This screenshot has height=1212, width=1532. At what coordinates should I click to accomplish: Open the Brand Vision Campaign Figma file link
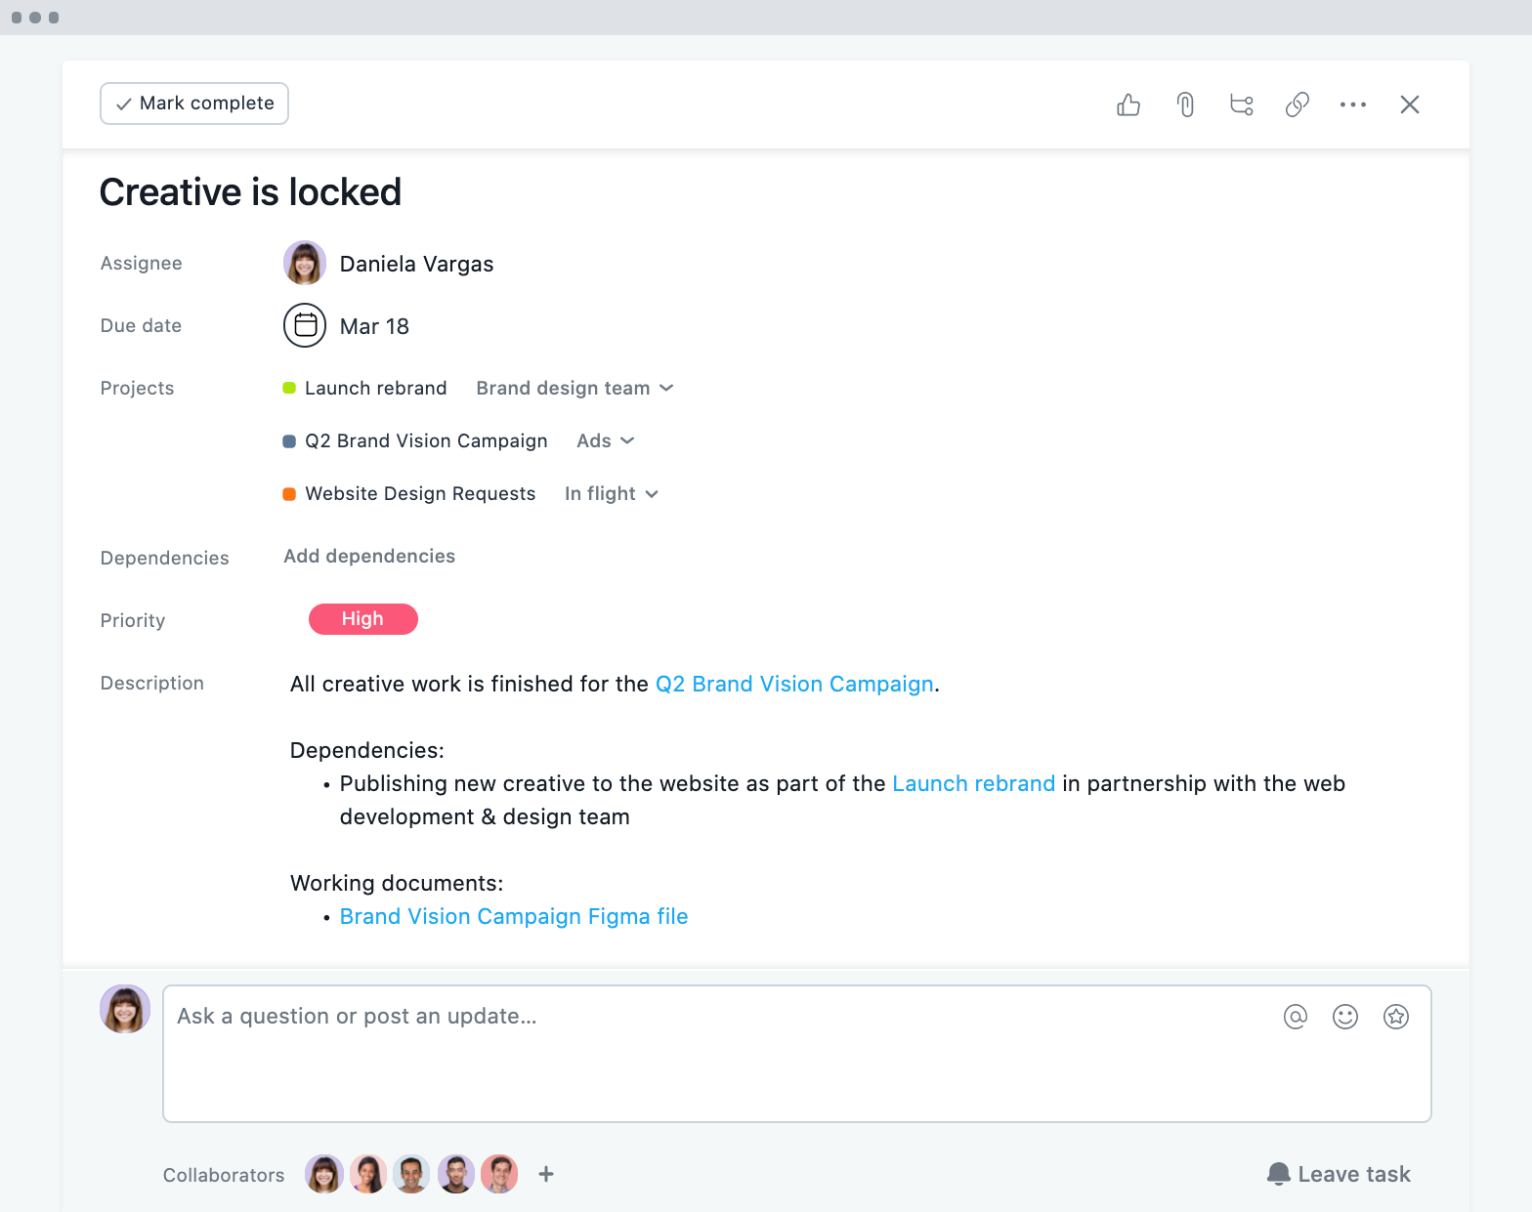click(x=514, y=916)
